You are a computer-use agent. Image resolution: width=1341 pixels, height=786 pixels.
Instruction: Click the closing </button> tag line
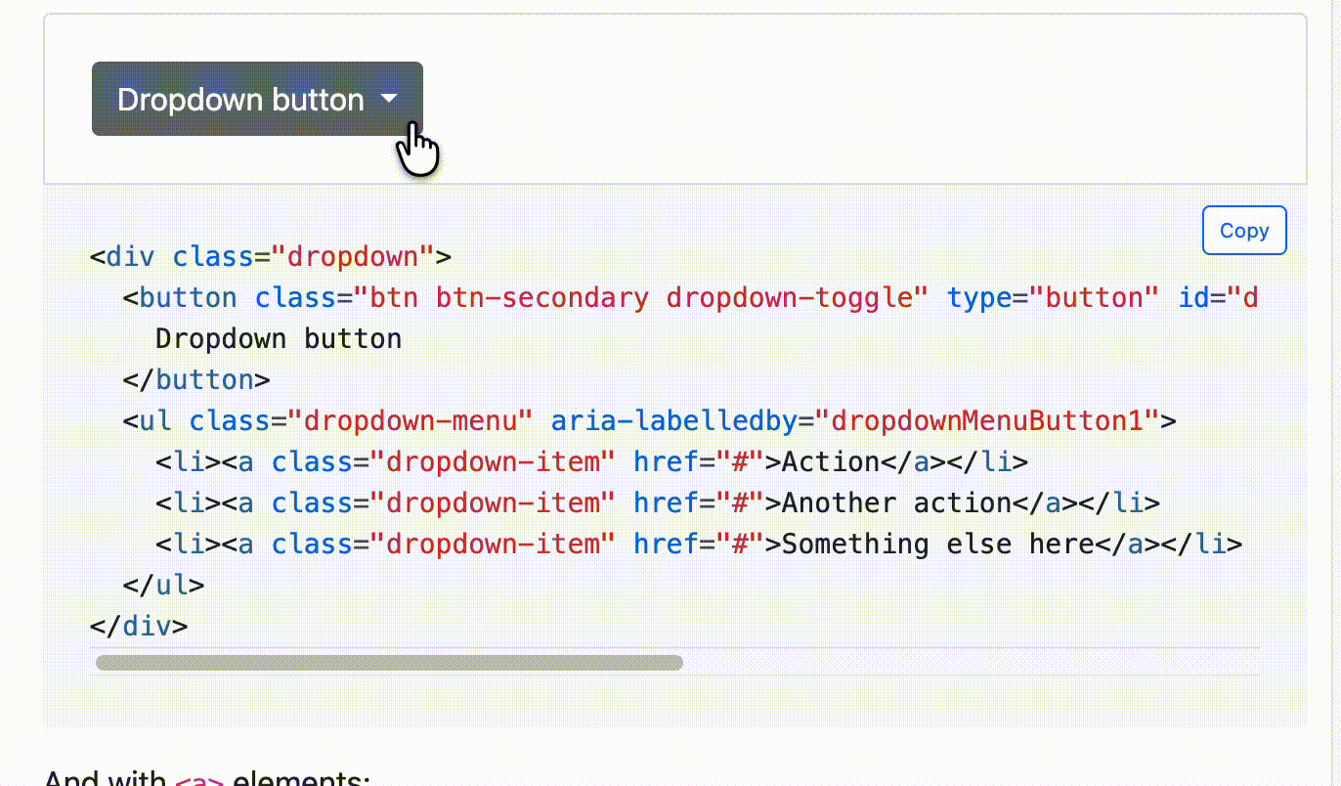pyautogui.click(x=196, y=380)
